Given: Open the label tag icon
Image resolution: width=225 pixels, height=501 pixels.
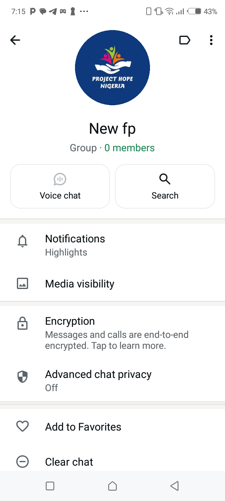Looking at the screenshot, I should tap(185, 40).
